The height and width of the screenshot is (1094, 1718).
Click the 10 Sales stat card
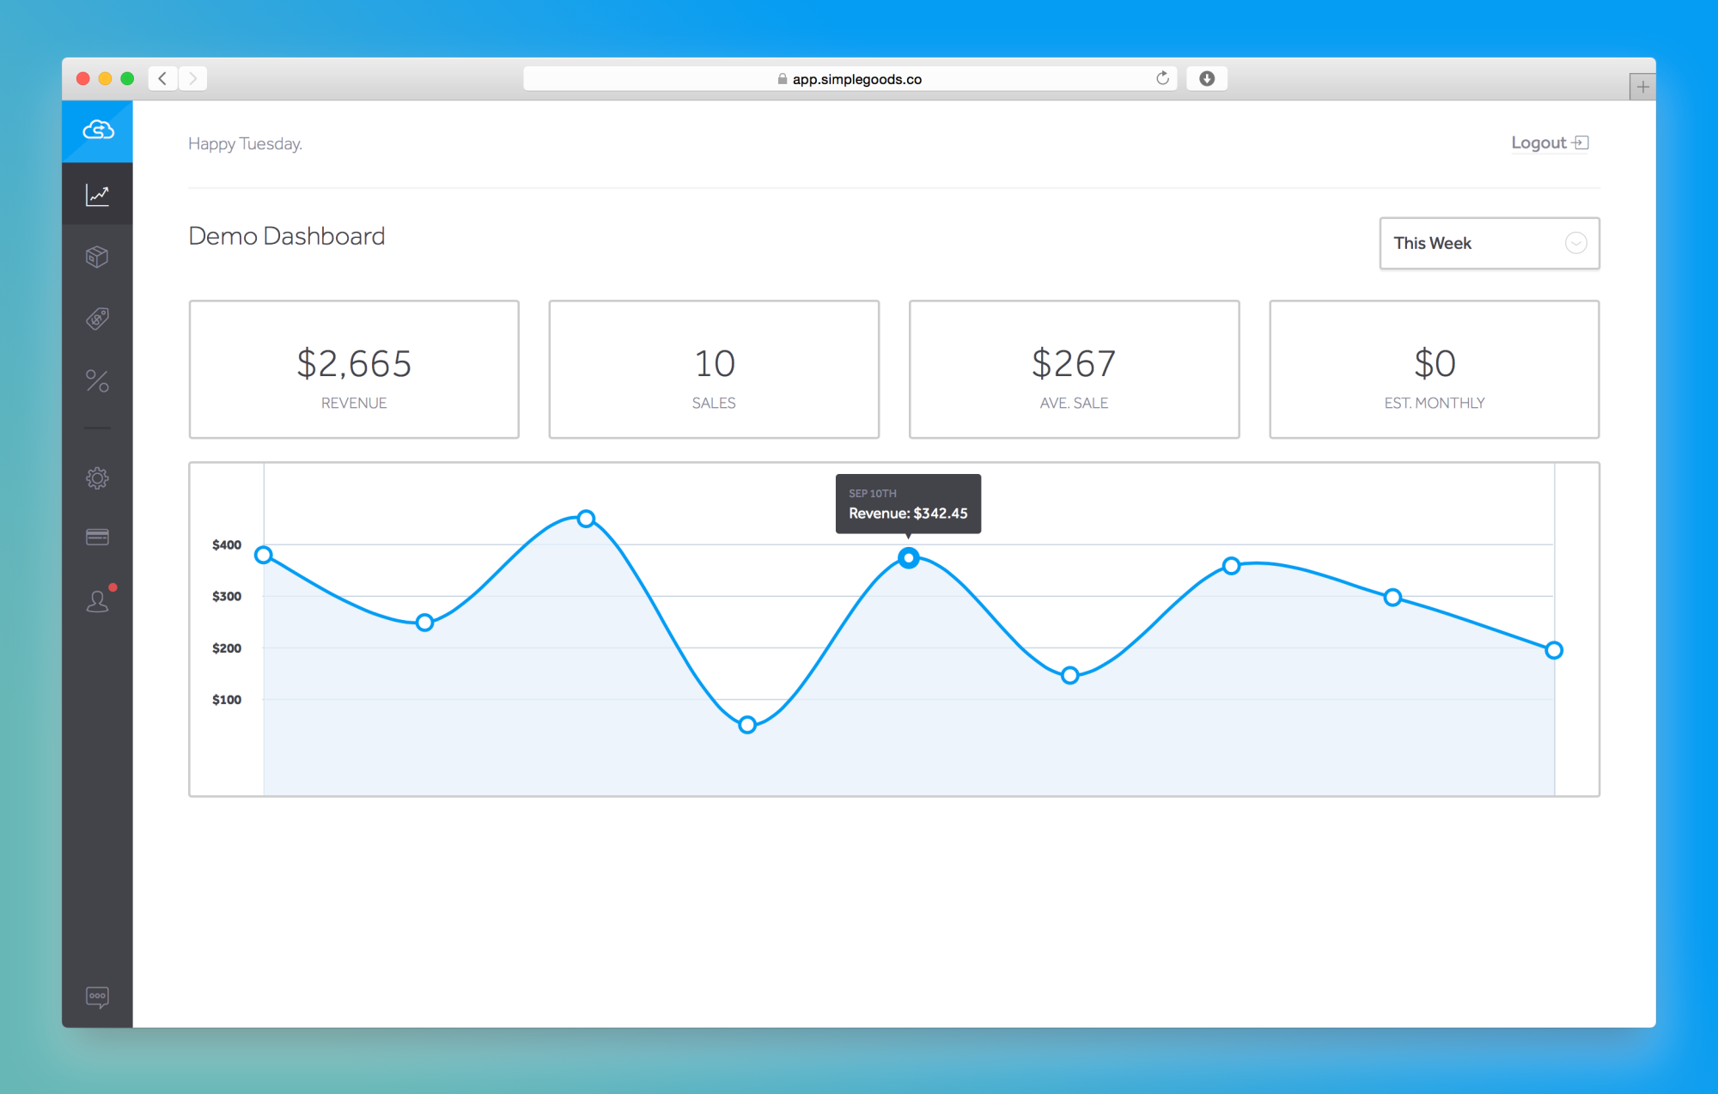pyautogui.click(x=714, y=369)
